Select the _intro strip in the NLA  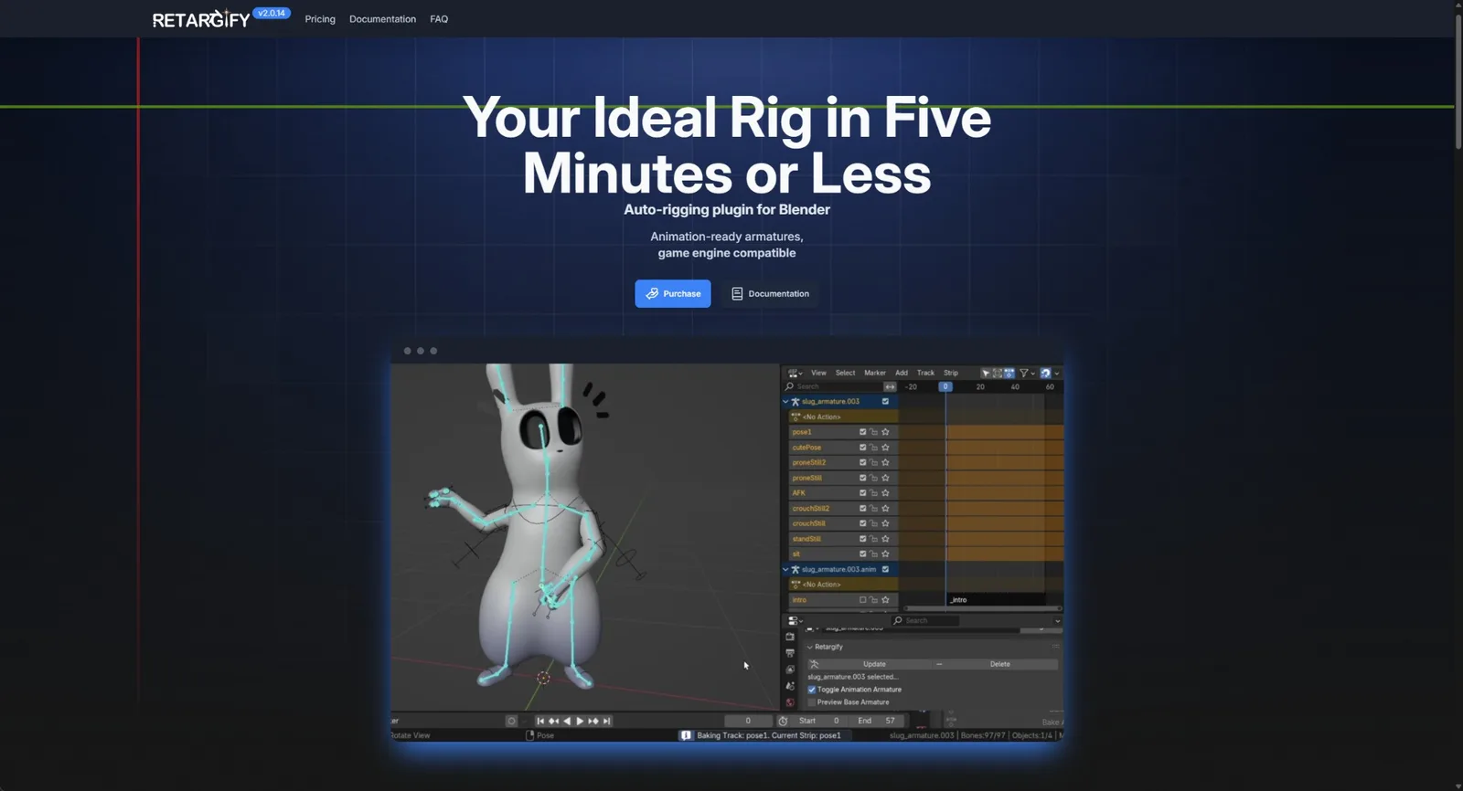tap(997, 600)
